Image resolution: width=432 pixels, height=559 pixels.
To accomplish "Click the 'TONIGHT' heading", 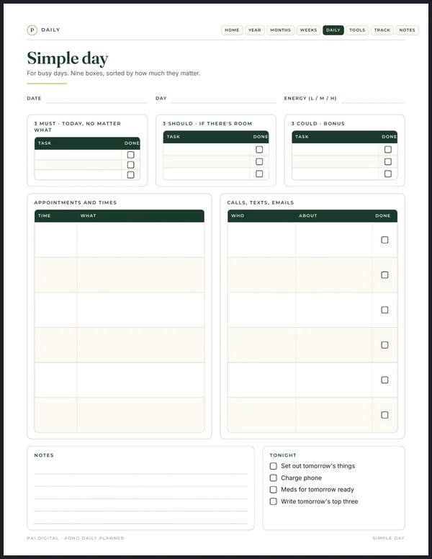I will coord(283,455).
